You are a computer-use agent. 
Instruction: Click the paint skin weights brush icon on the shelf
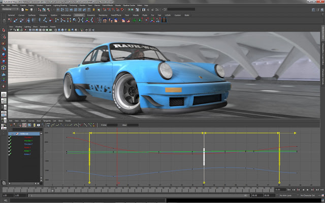tap(128, 20)
